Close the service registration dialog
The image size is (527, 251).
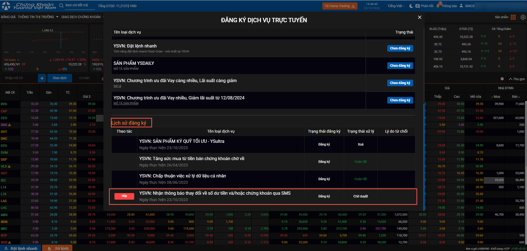419,17
